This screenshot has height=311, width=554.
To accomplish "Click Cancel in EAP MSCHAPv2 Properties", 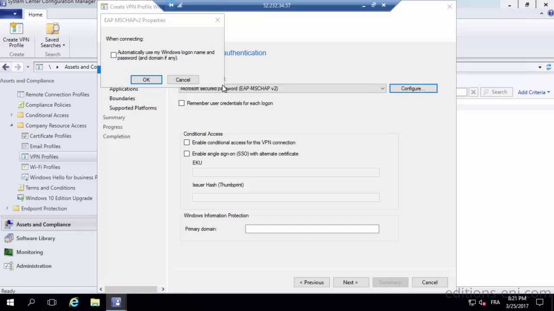I will click(x=183, y=80).
